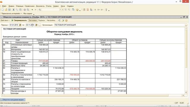Screen dimensions: 190x107
Task: Click the Мои задачи button
Action: (x=28, y=13)
